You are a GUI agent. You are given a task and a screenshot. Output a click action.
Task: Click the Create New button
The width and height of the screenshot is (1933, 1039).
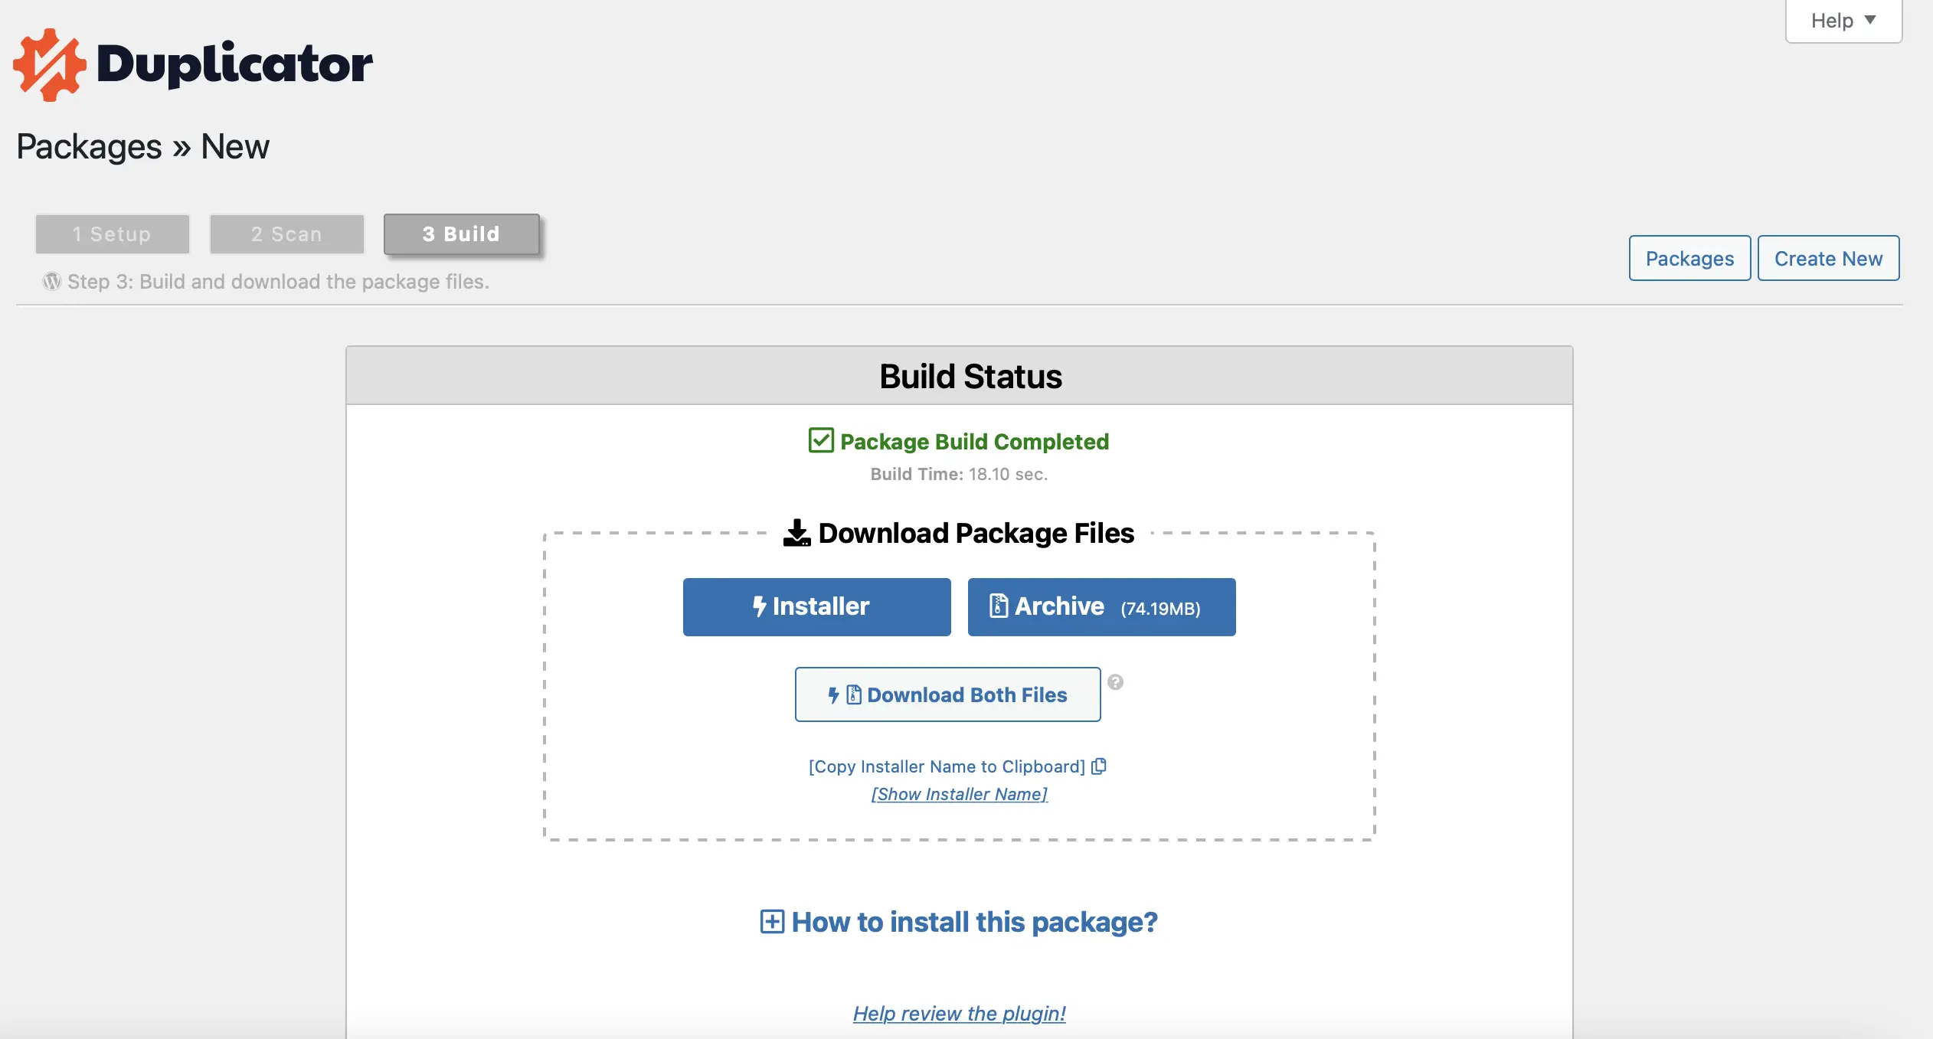pos(1828,257)
